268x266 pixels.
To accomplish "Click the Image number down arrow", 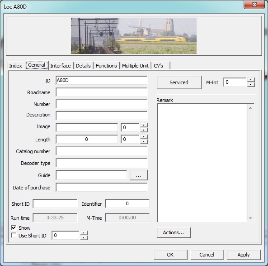I will tap(144, 130).
